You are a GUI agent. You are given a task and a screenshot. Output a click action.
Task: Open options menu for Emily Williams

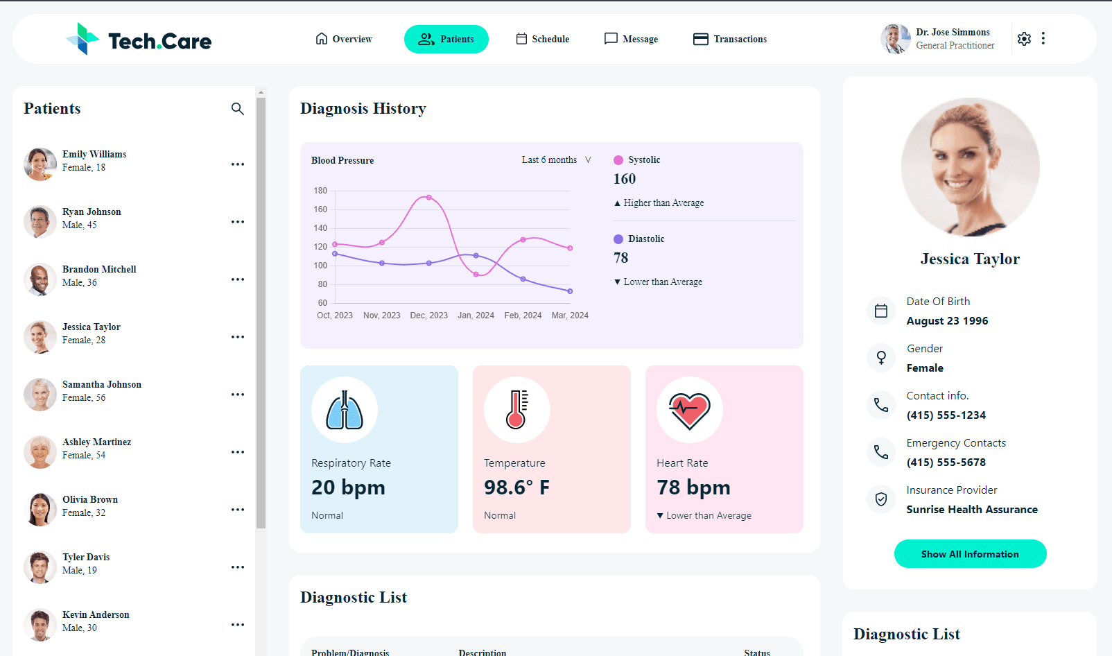click(238, 164)
